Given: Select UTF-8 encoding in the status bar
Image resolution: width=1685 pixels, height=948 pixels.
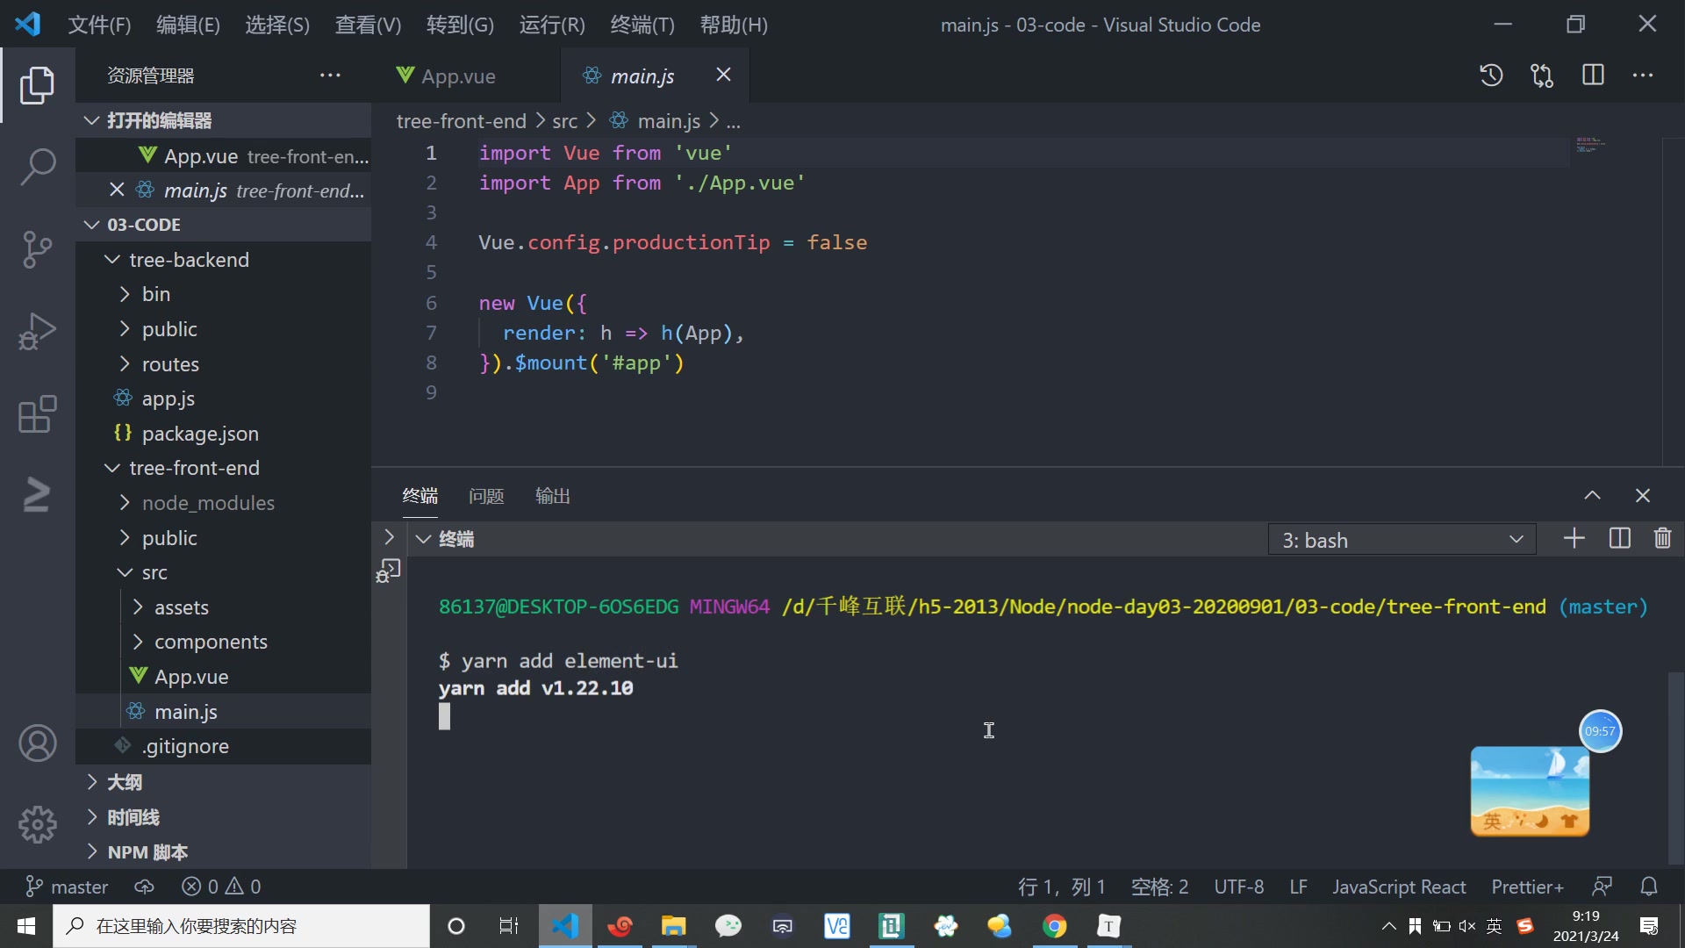Looking at the screenshot, I should click(1238, 886).
